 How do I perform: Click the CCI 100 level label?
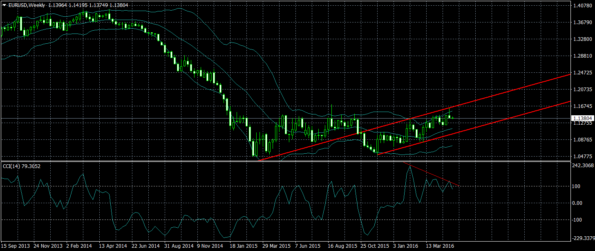pos(576,186)
